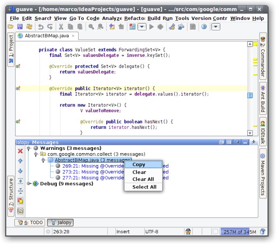
Task: Toggle the 7: Structure tool window
Action: pyautogui.click(x=11, y=196)
